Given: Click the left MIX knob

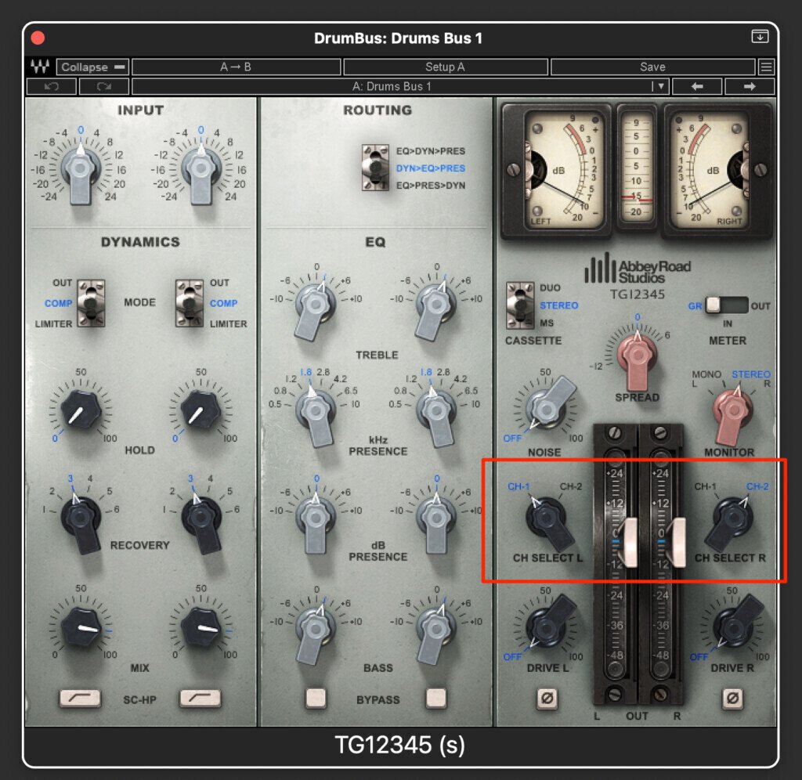Looking at the screenshot, I should pyautogui.click(x=81, y=627).
